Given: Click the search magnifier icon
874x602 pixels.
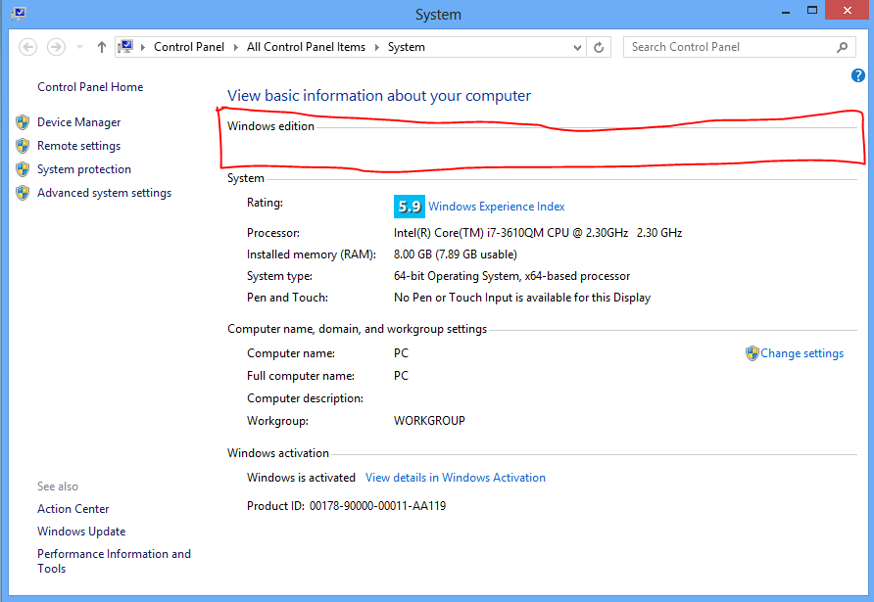Looking at the screenshot, I should (843, 46).
